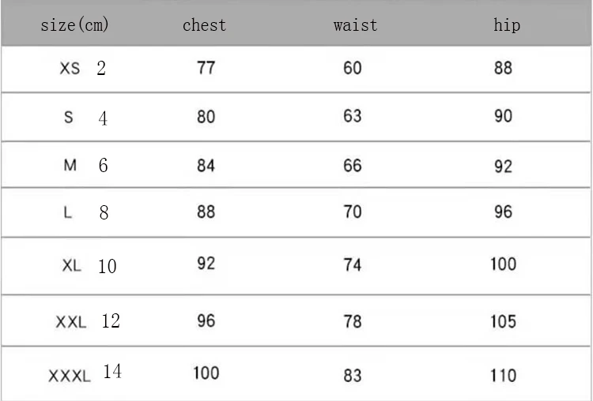Select chest value 80 in S row
The height and width of the screenshot is (401, 593).
click(x=206, y=117)
